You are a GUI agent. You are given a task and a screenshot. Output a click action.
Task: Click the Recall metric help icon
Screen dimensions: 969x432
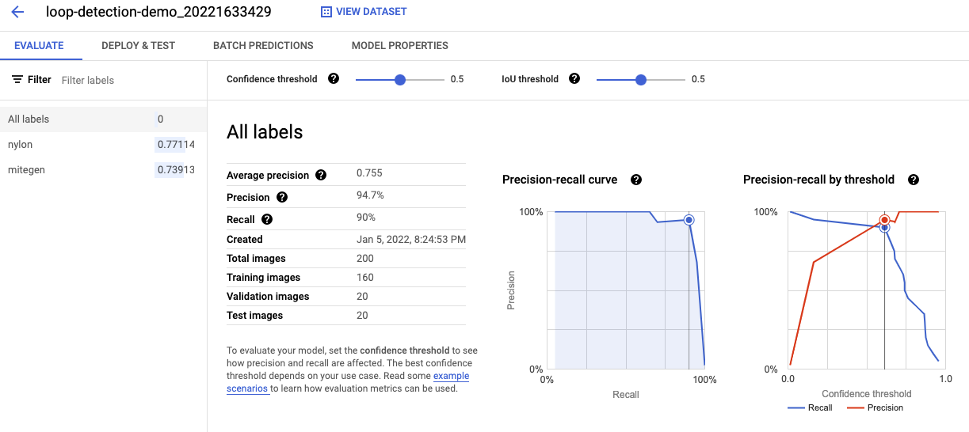tap(267, 219)
